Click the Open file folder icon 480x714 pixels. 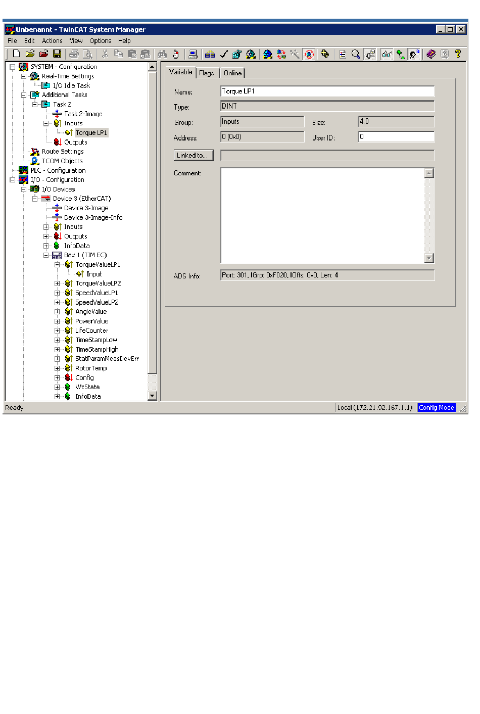click(x=30, y=54)
